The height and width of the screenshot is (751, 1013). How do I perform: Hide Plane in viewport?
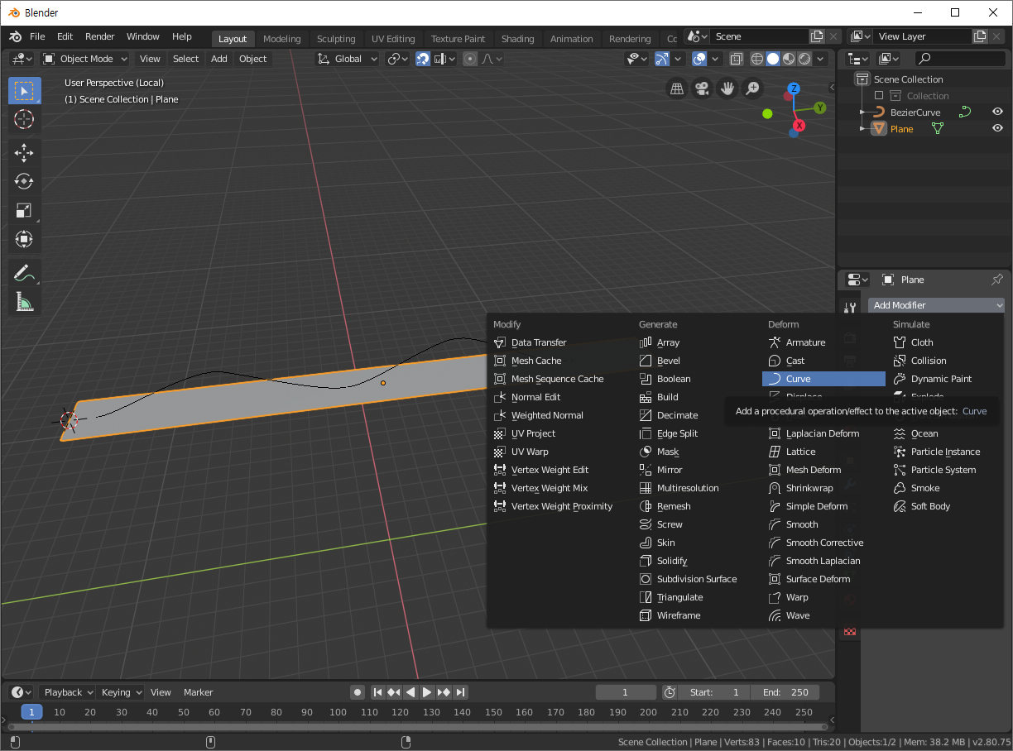(997, 128)
